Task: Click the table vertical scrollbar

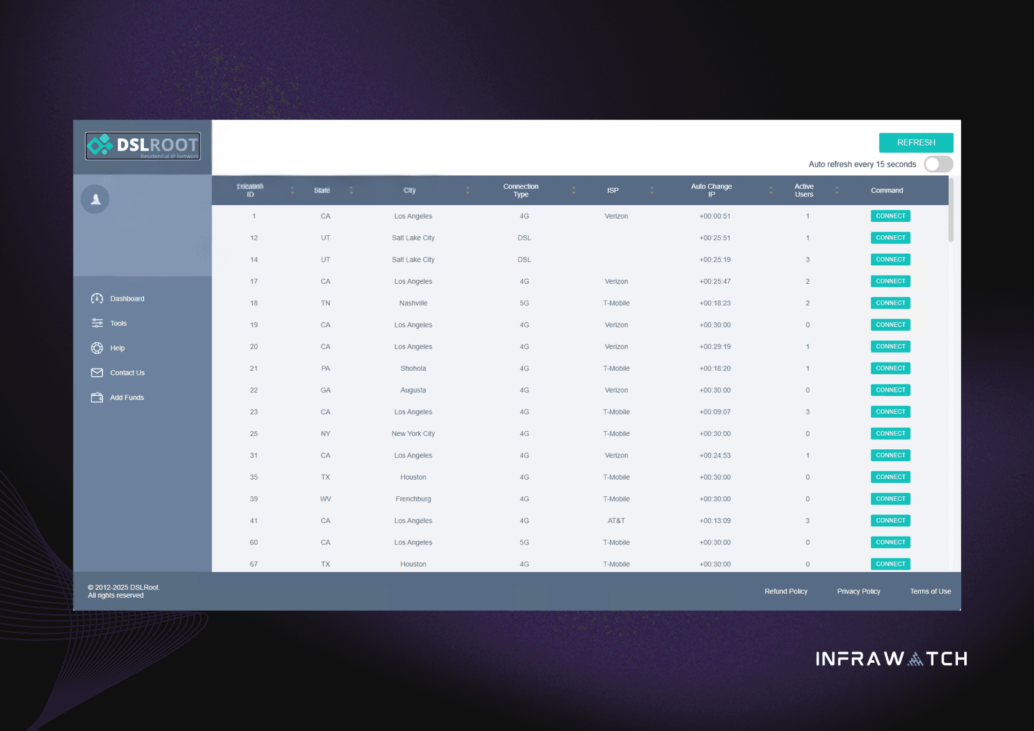Action: (951, 210)
